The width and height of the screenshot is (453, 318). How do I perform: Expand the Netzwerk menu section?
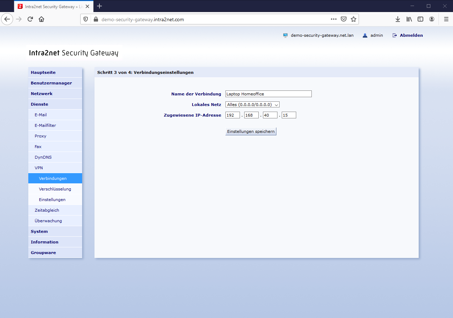pos(55,94)
